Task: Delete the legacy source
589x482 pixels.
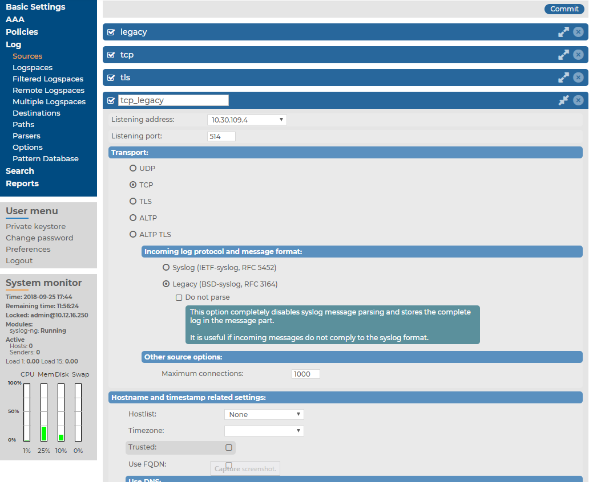Action: [x=578, y=32]
